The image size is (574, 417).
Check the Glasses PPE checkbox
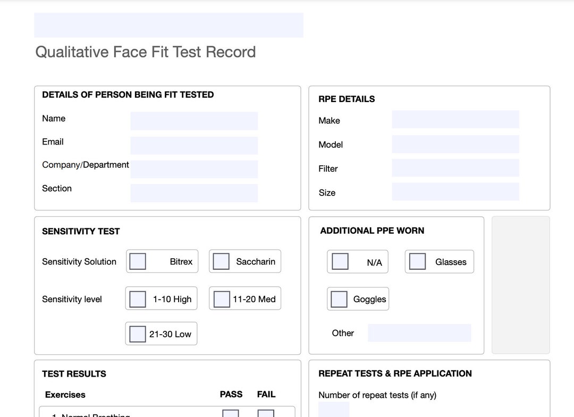tap(417, 261)
